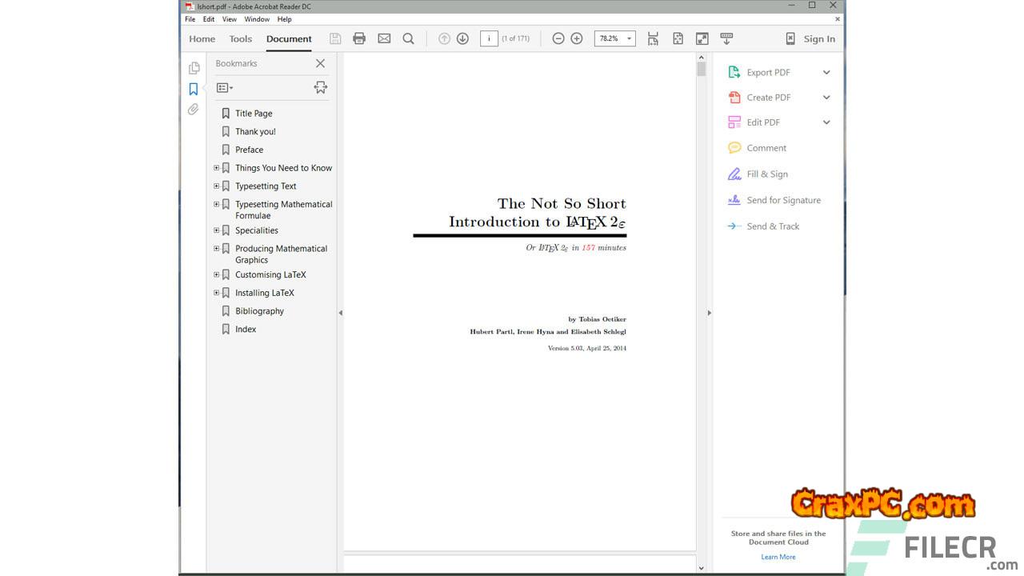
Task: Click the Zoom in plus icon
Action: (576, 38)
